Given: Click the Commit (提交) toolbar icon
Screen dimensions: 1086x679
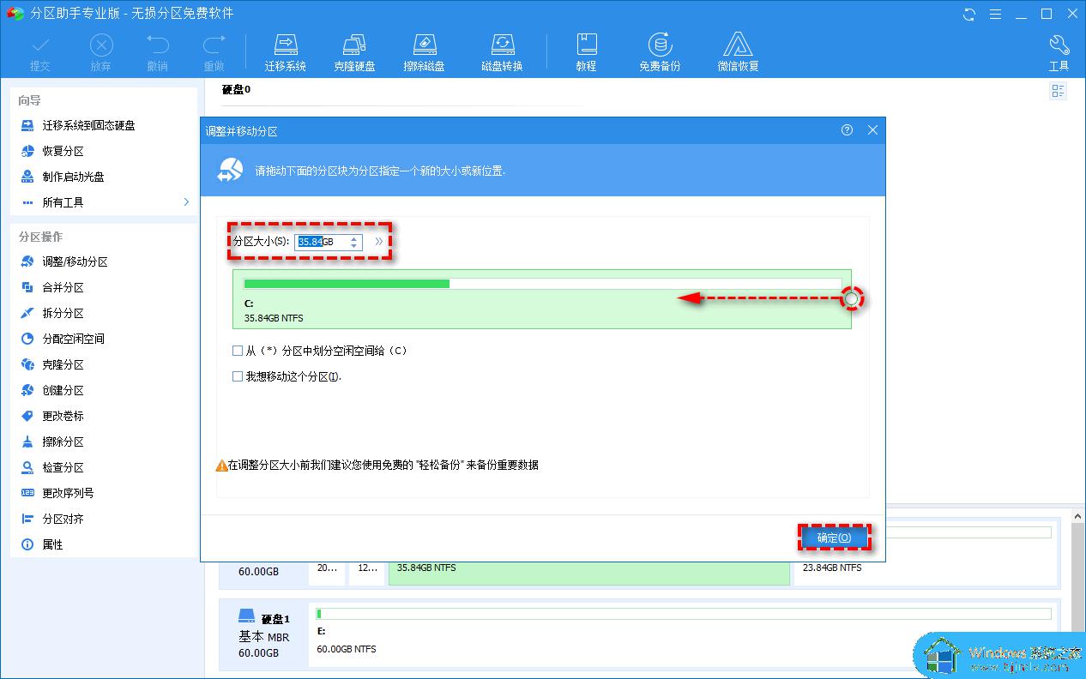Looking at the screenshot, I should [40, 52].
